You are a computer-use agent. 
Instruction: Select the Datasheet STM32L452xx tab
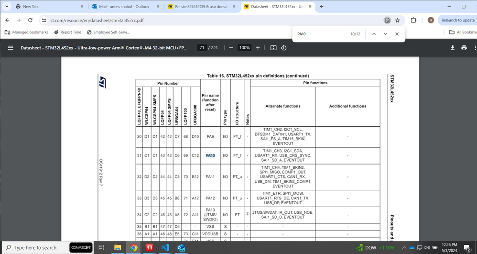(x=277, y=6)
